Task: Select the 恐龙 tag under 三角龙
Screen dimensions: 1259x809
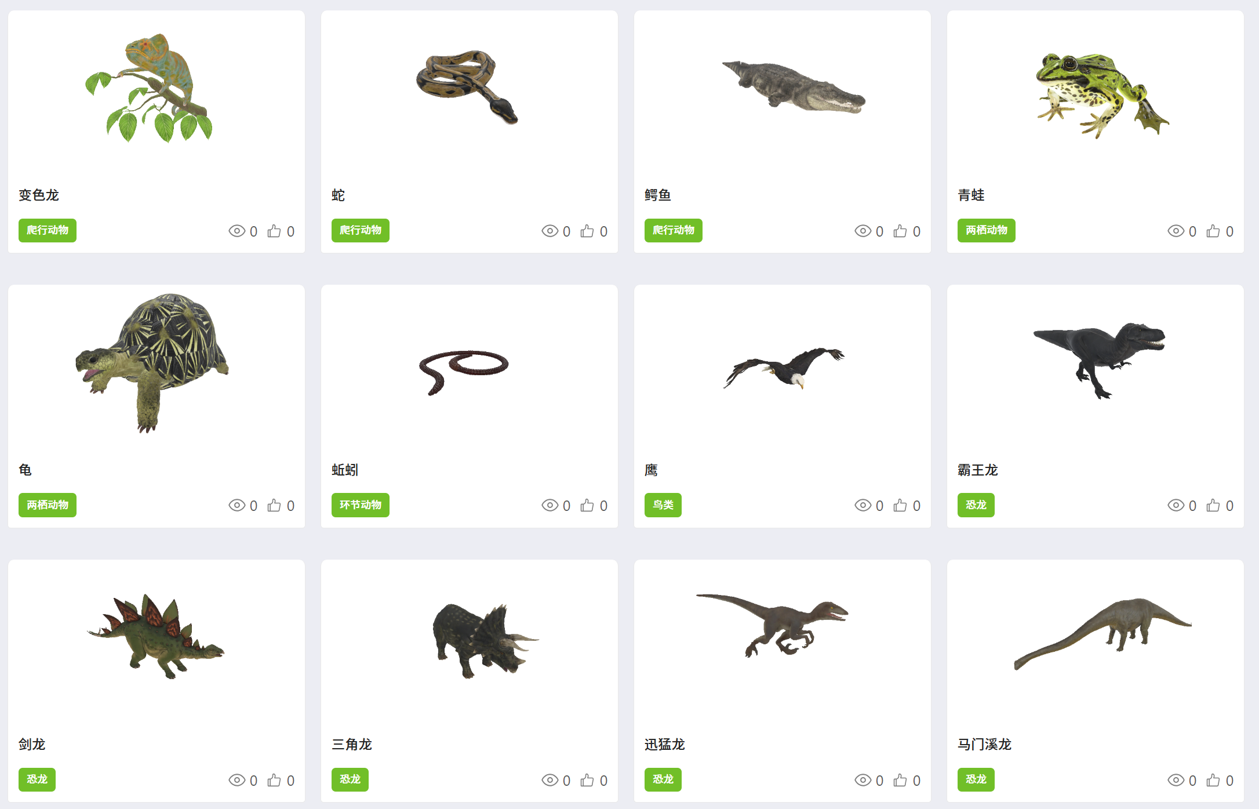Action: (x=350, y=779)
